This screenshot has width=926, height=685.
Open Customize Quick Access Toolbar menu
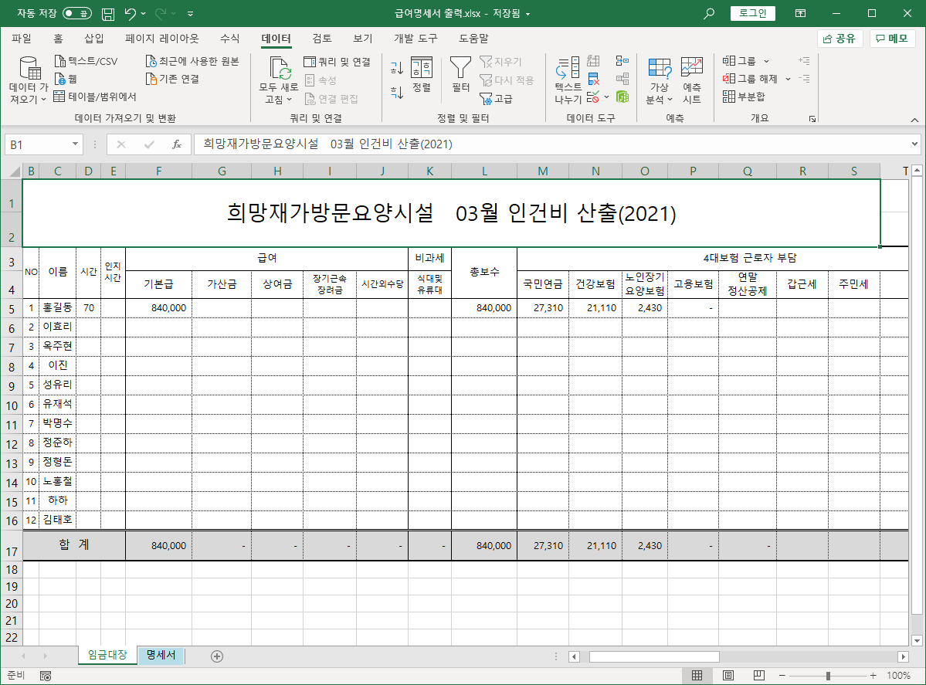[x=190, y=14]
